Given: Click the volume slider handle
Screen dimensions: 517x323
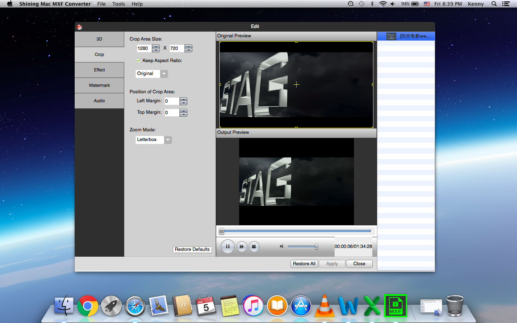Looking at the screenshot, I should [316, 247].
